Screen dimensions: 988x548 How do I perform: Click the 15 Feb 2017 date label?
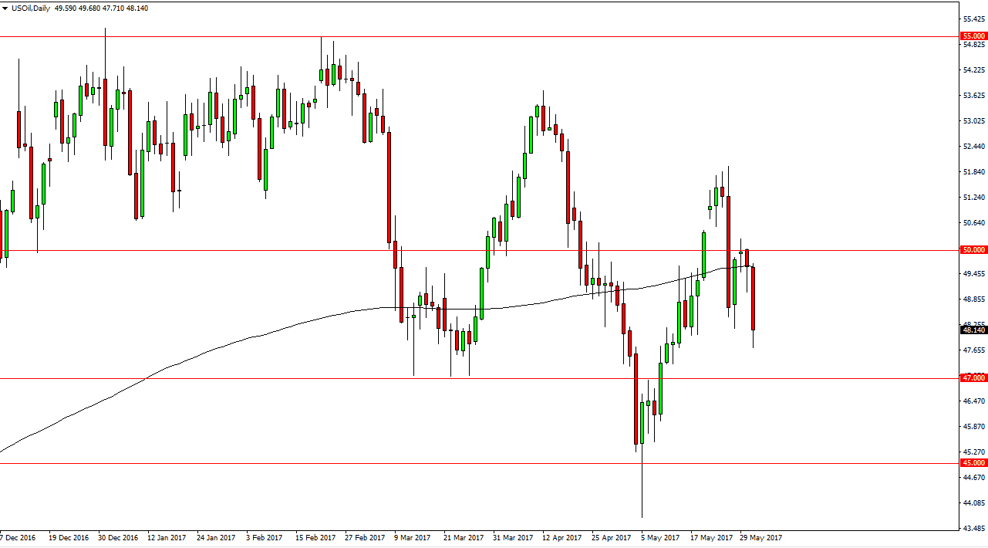pyautogui.click(x=315, y=538)
